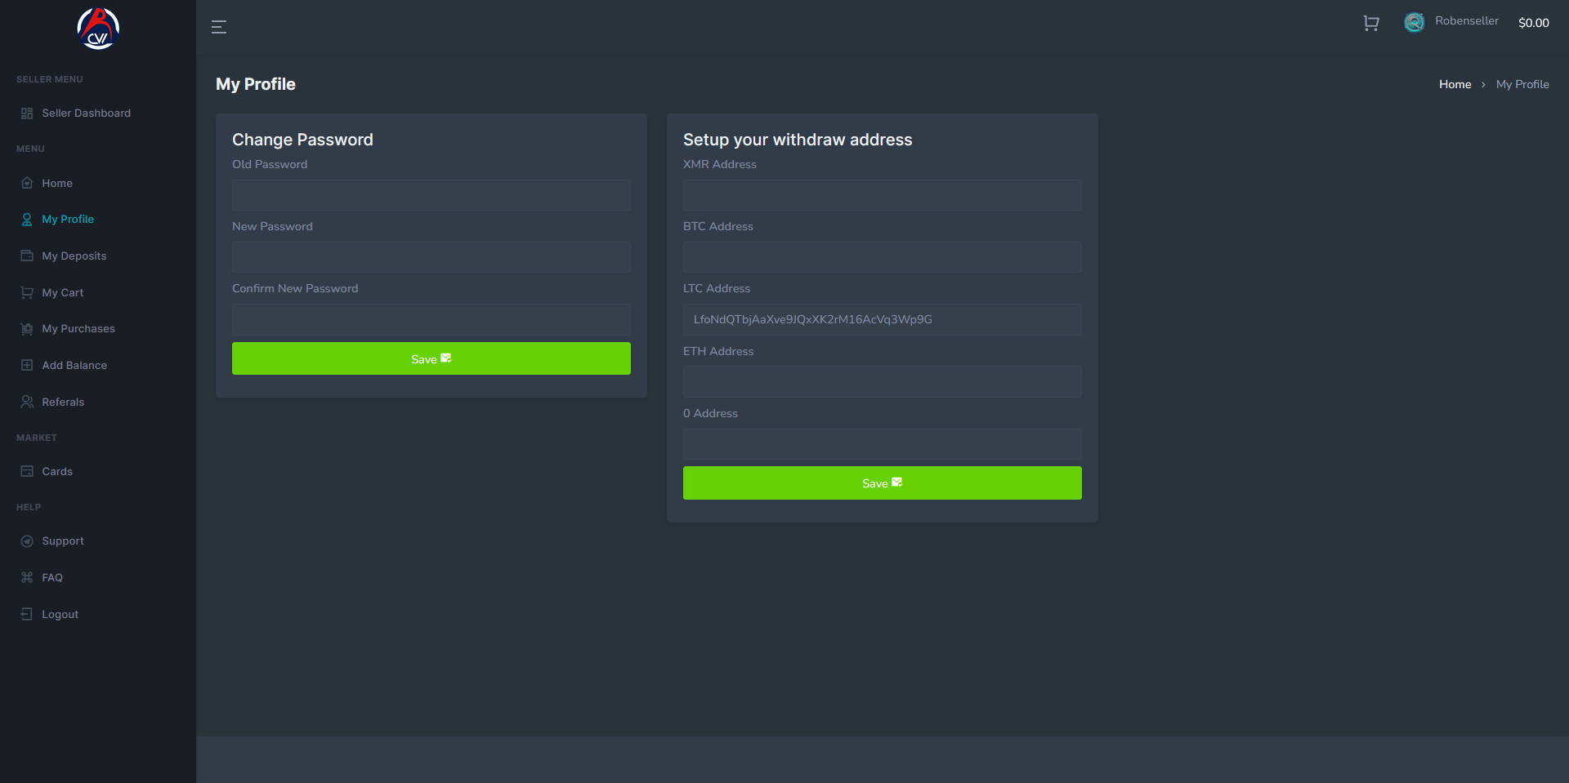Click the My Deposits wallet icon
Image resolution: width=1569 pixels, height=783 pixels.
point(27,256)
